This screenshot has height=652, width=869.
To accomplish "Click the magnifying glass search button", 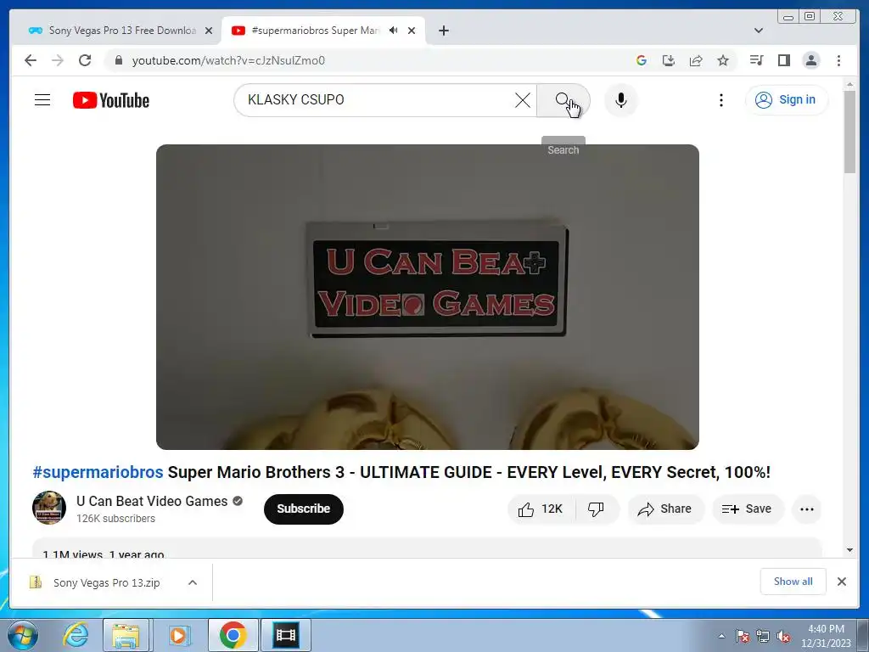I will pos(563,100).
